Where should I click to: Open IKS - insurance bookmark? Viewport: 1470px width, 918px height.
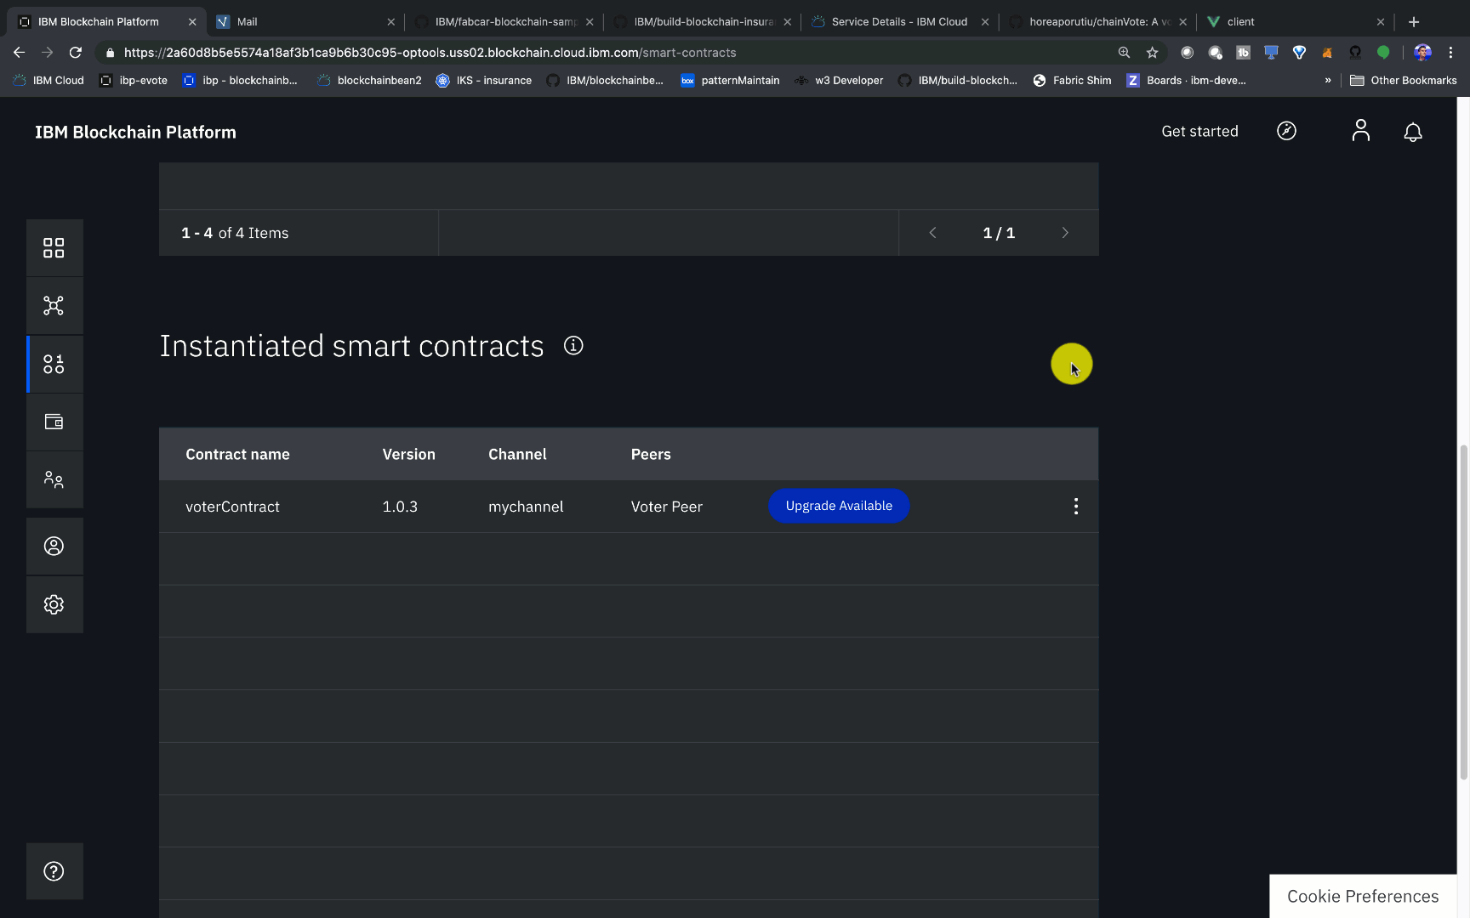(x=484, y=81)
